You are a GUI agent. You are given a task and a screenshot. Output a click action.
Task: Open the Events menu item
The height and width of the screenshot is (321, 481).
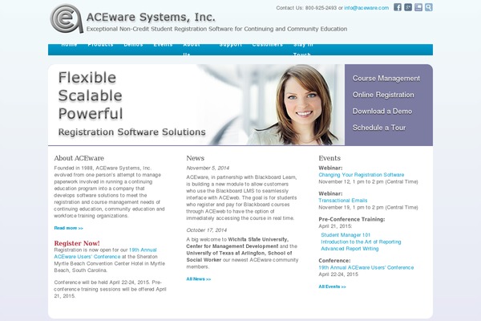point(163,45)
